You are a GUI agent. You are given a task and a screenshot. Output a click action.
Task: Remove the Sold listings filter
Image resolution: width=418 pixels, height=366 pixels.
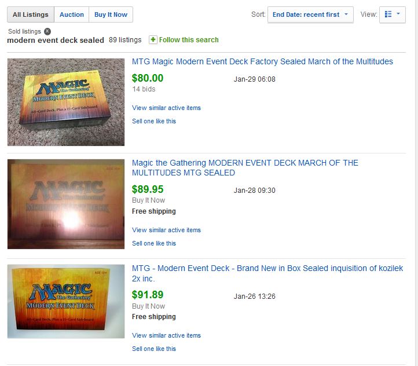click(47, 31)
